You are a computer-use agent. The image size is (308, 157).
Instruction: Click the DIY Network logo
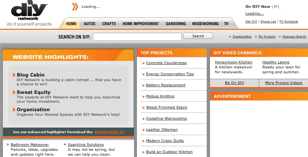(29, 10)
